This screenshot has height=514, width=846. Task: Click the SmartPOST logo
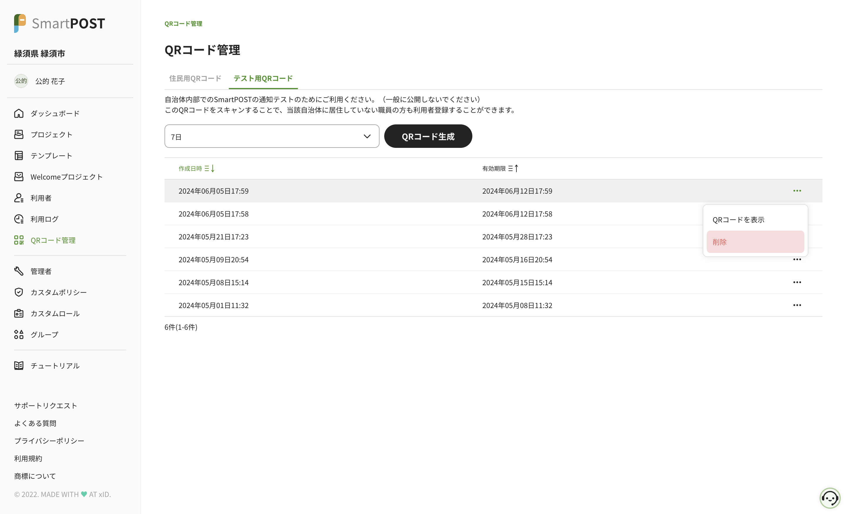pyautogui.click(x=59, y=23)
